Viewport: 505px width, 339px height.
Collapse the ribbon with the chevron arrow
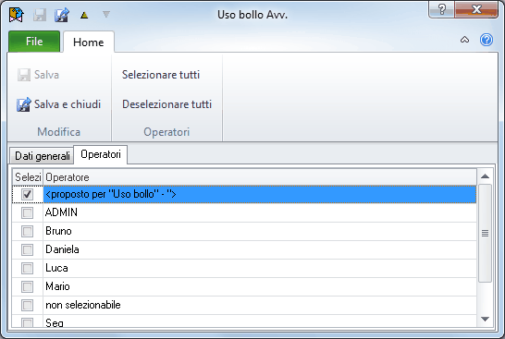point(464,40)
